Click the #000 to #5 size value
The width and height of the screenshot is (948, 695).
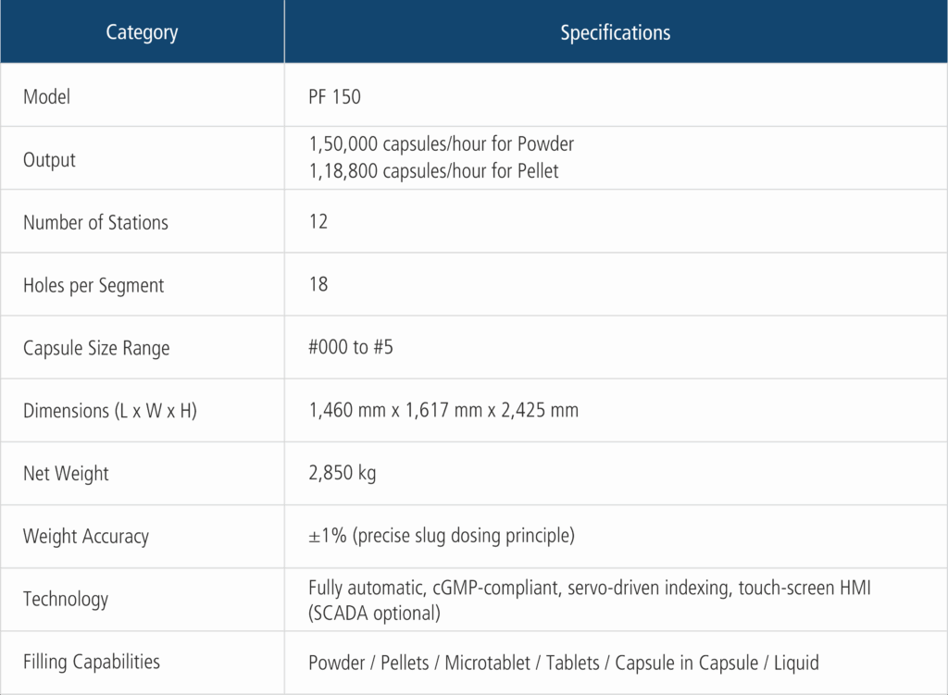351,347
